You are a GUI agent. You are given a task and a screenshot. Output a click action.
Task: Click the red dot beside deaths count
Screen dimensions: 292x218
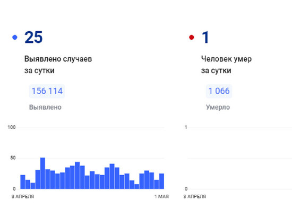click(x=192, y=38)
